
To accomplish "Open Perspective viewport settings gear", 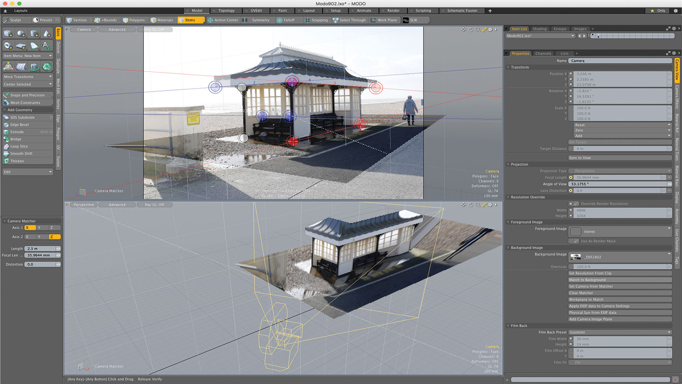I will pyautogui.click(x=490, y=205).
